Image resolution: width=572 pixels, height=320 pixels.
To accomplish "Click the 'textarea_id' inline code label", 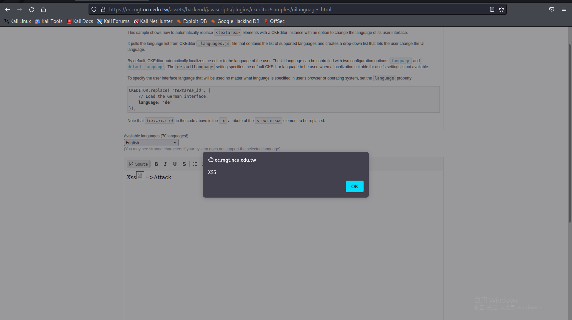I will coord(159,121).
